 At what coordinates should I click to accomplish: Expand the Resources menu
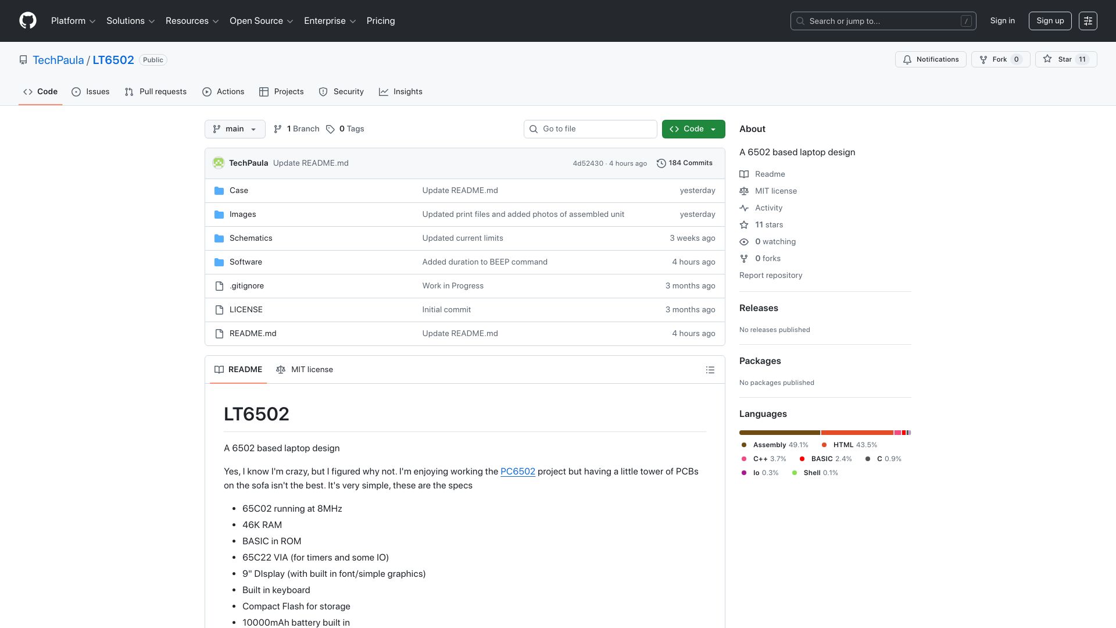click(192, 21)
